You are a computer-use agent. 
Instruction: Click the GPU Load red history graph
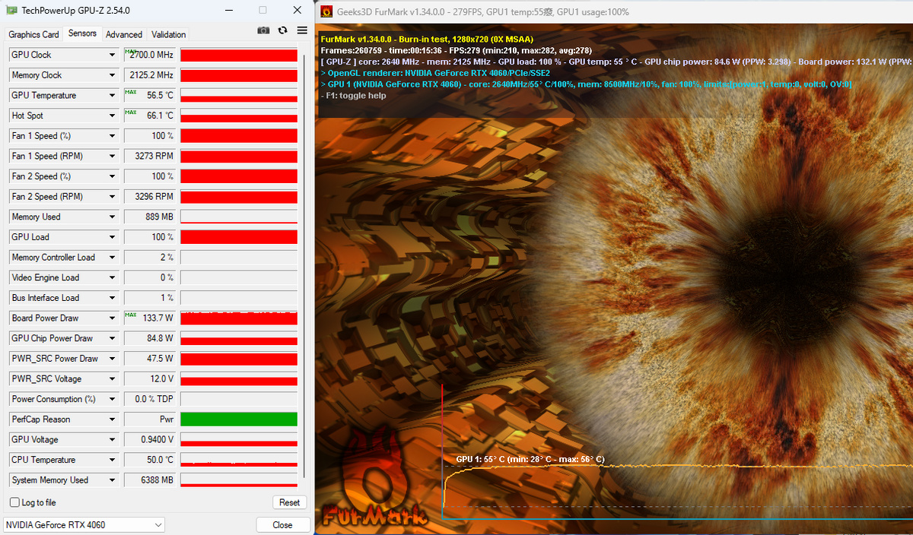(239, 237)
